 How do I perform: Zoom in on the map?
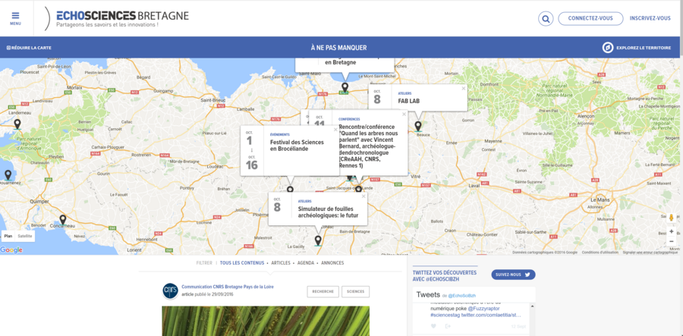tap(671, 231)
